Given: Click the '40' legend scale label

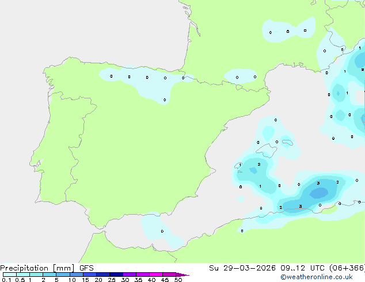Looking at the screenshot, I should tap(151, 280).
